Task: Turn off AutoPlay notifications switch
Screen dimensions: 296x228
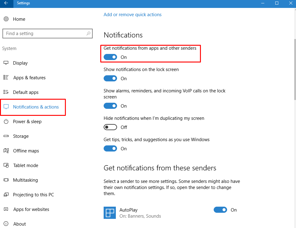Action: tap(220, 210)
